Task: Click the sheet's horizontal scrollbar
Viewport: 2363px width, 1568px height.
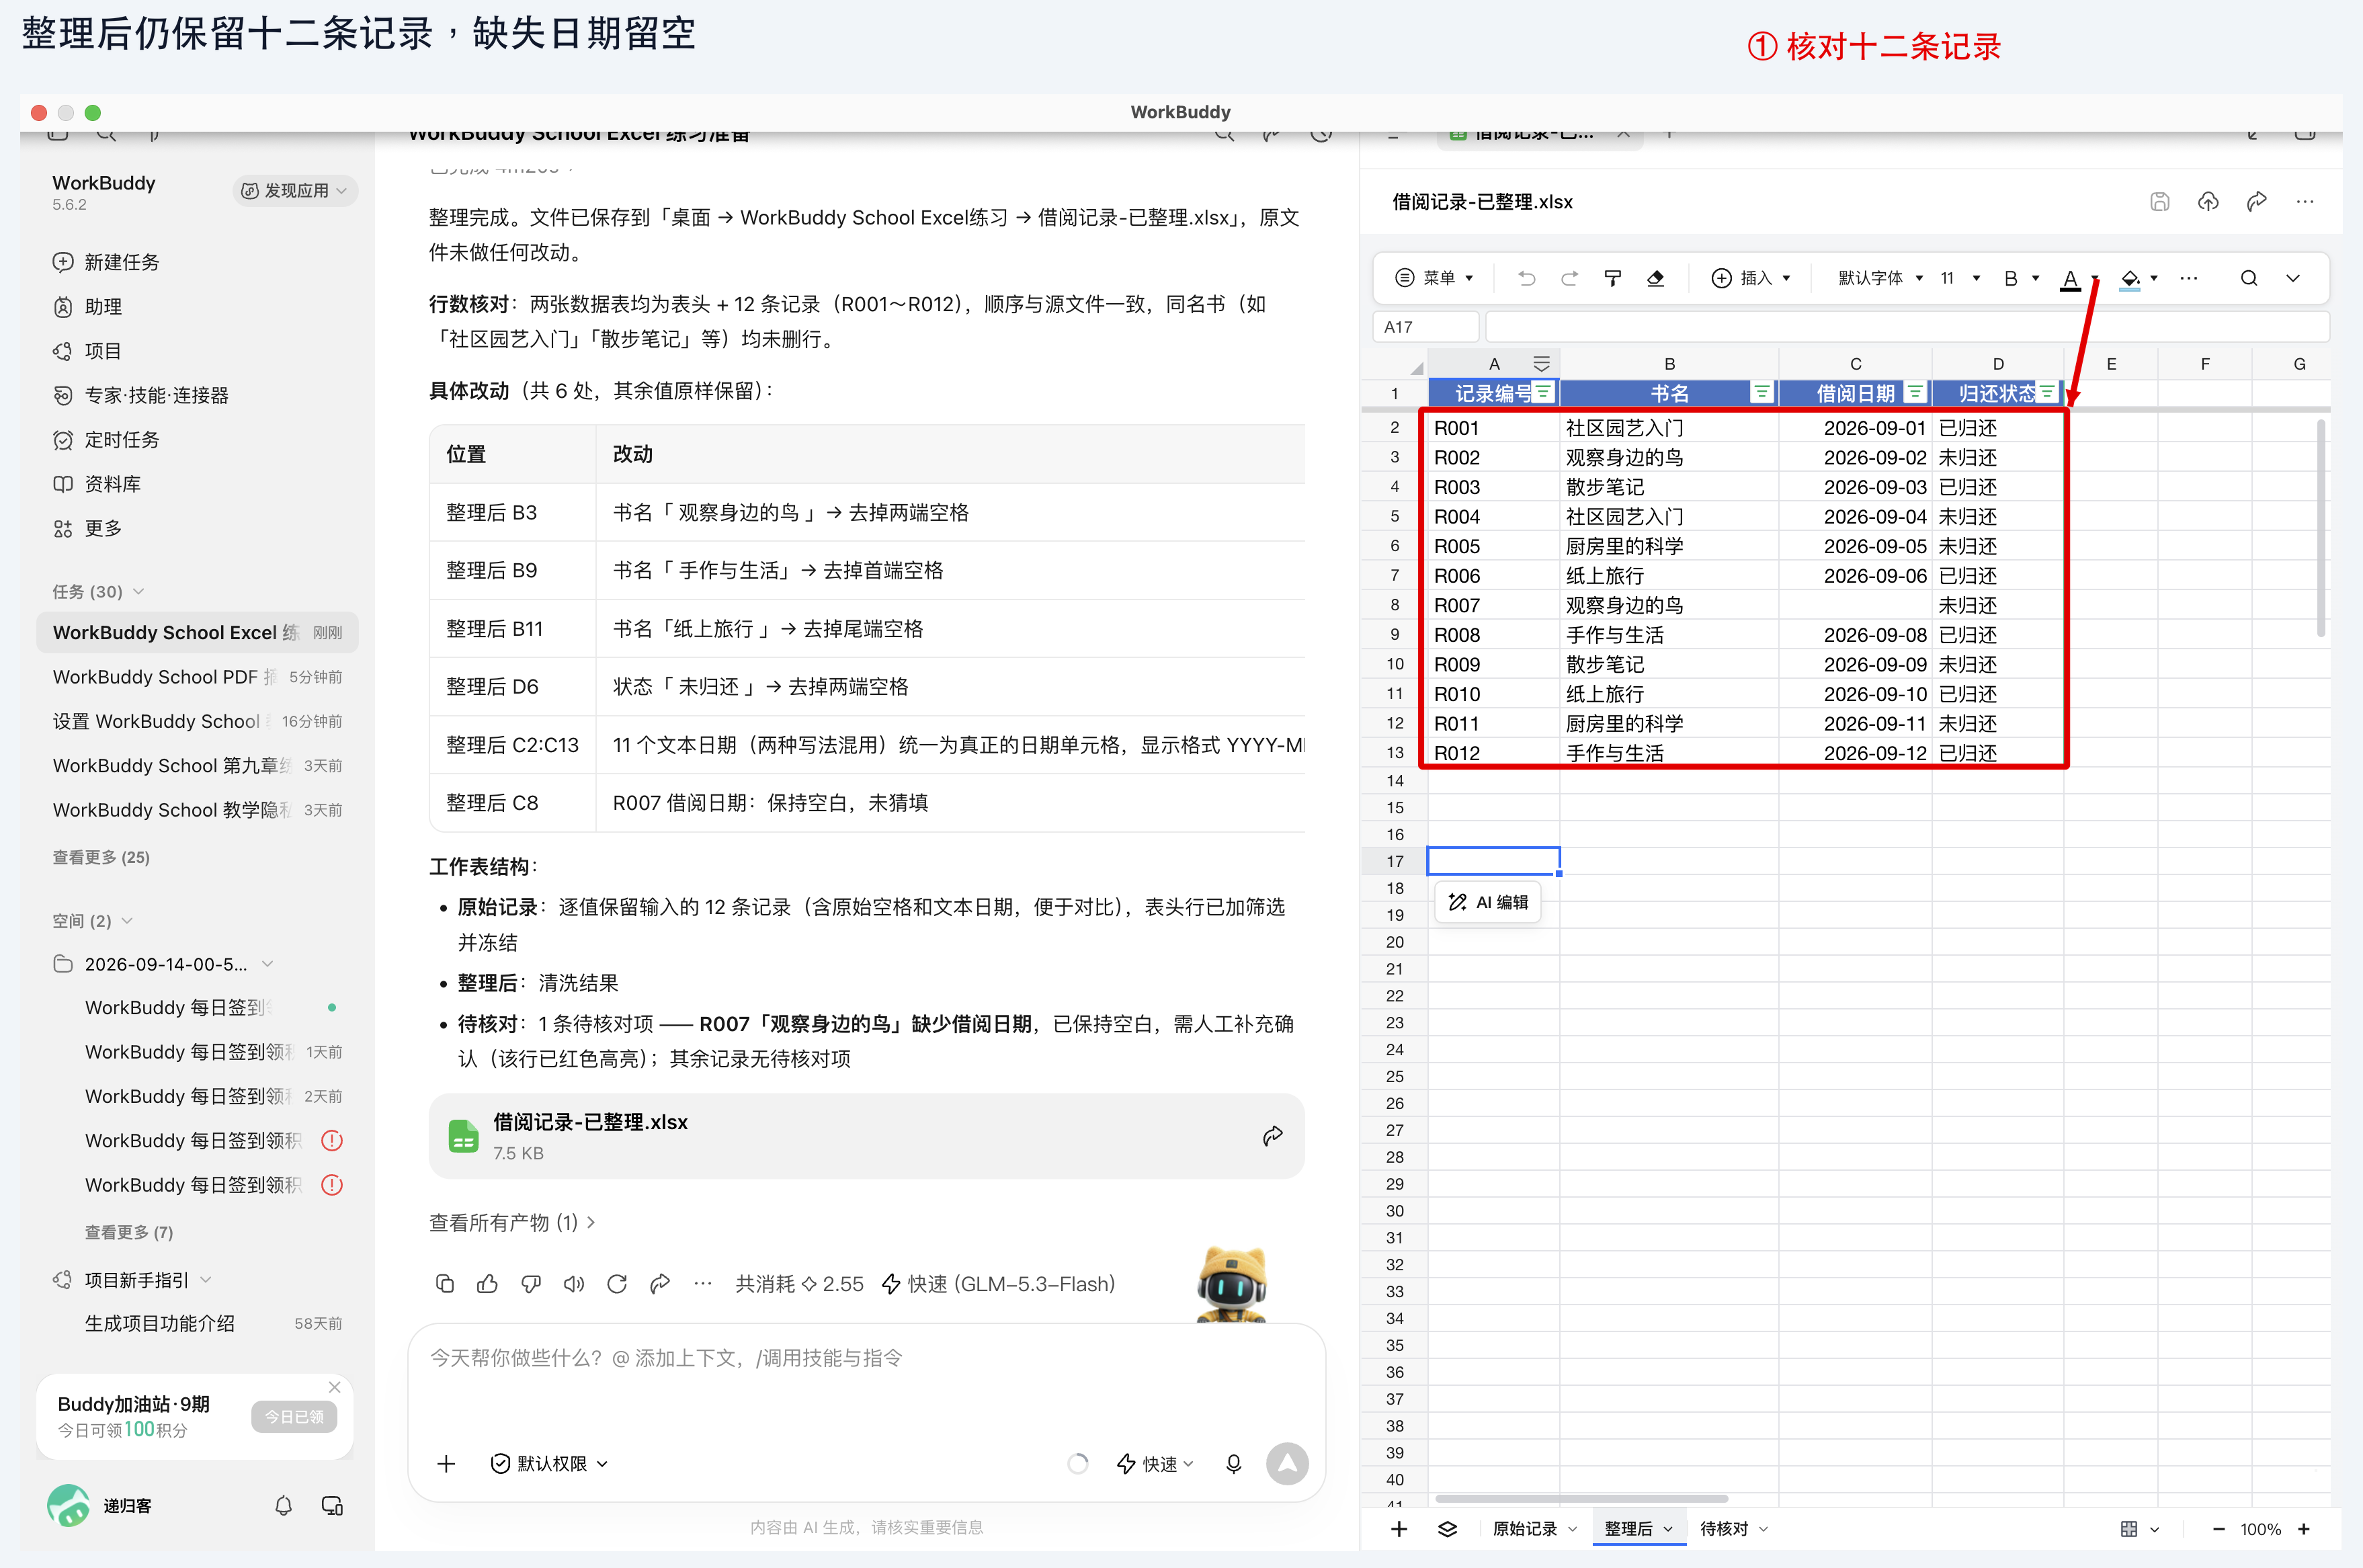Action: pyautogui.click(x=1581, y=1498)
